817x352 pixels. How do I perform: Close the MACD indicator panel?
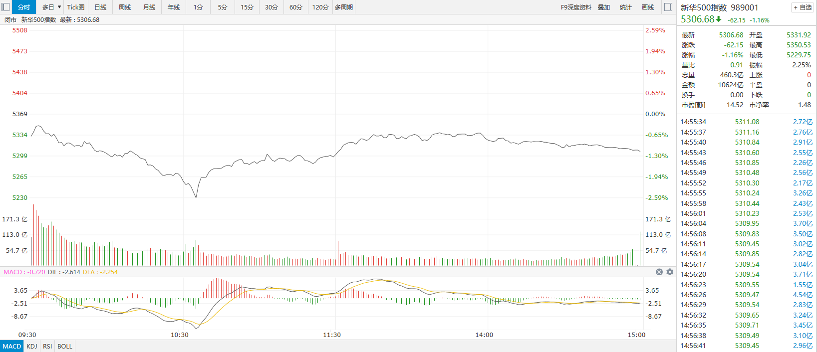(x=659, y=272)
